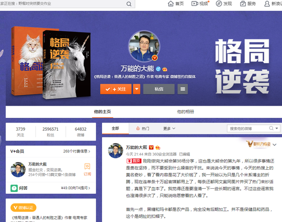This screenshot has width=282, height=222.
Task: Click the 万能的大熊 name in V+会员 card
Action: (37, 164)
